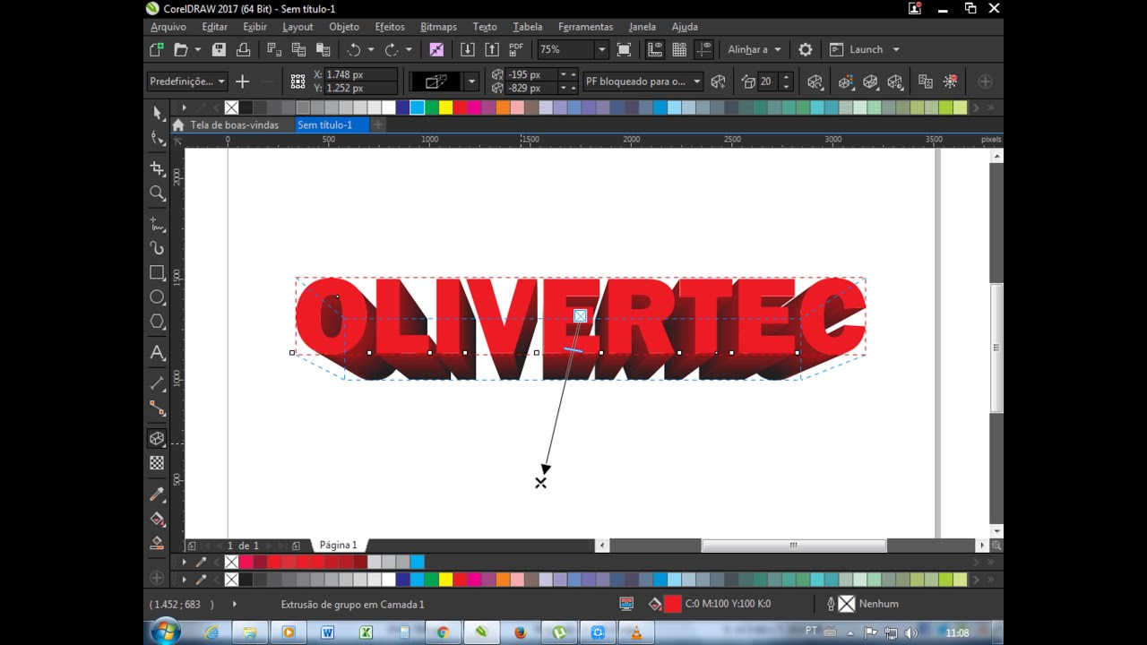Screen dimensions: 1147x645
Task: Add a new document tab with plus
Action: pos(378,125)
